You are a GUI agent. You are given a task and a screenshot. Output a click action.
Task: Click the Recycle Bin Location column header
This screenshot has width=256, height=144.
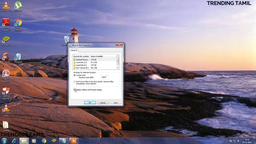click(x=81, y=56)
